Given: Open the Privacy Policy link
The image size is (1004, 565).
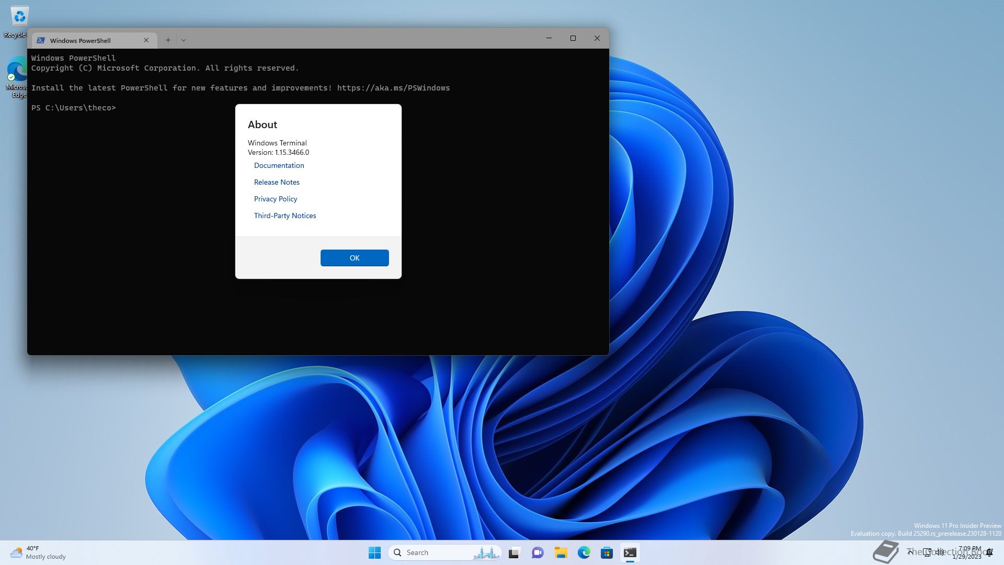Looking at the screenshot, I should coord(276,199).
